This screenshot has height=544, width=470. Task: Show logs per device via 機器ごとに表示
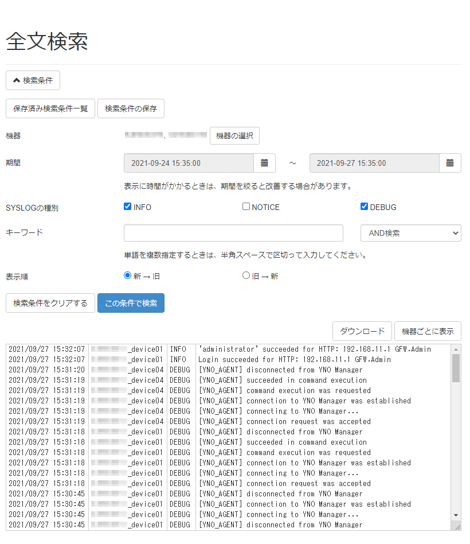(x=428, y=331)
